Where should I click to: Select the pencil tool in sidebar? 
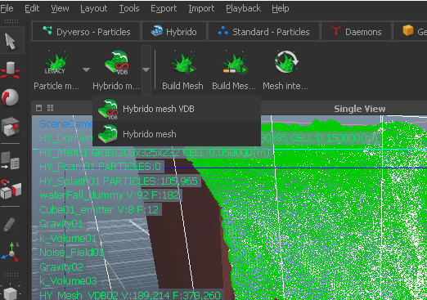10,224
